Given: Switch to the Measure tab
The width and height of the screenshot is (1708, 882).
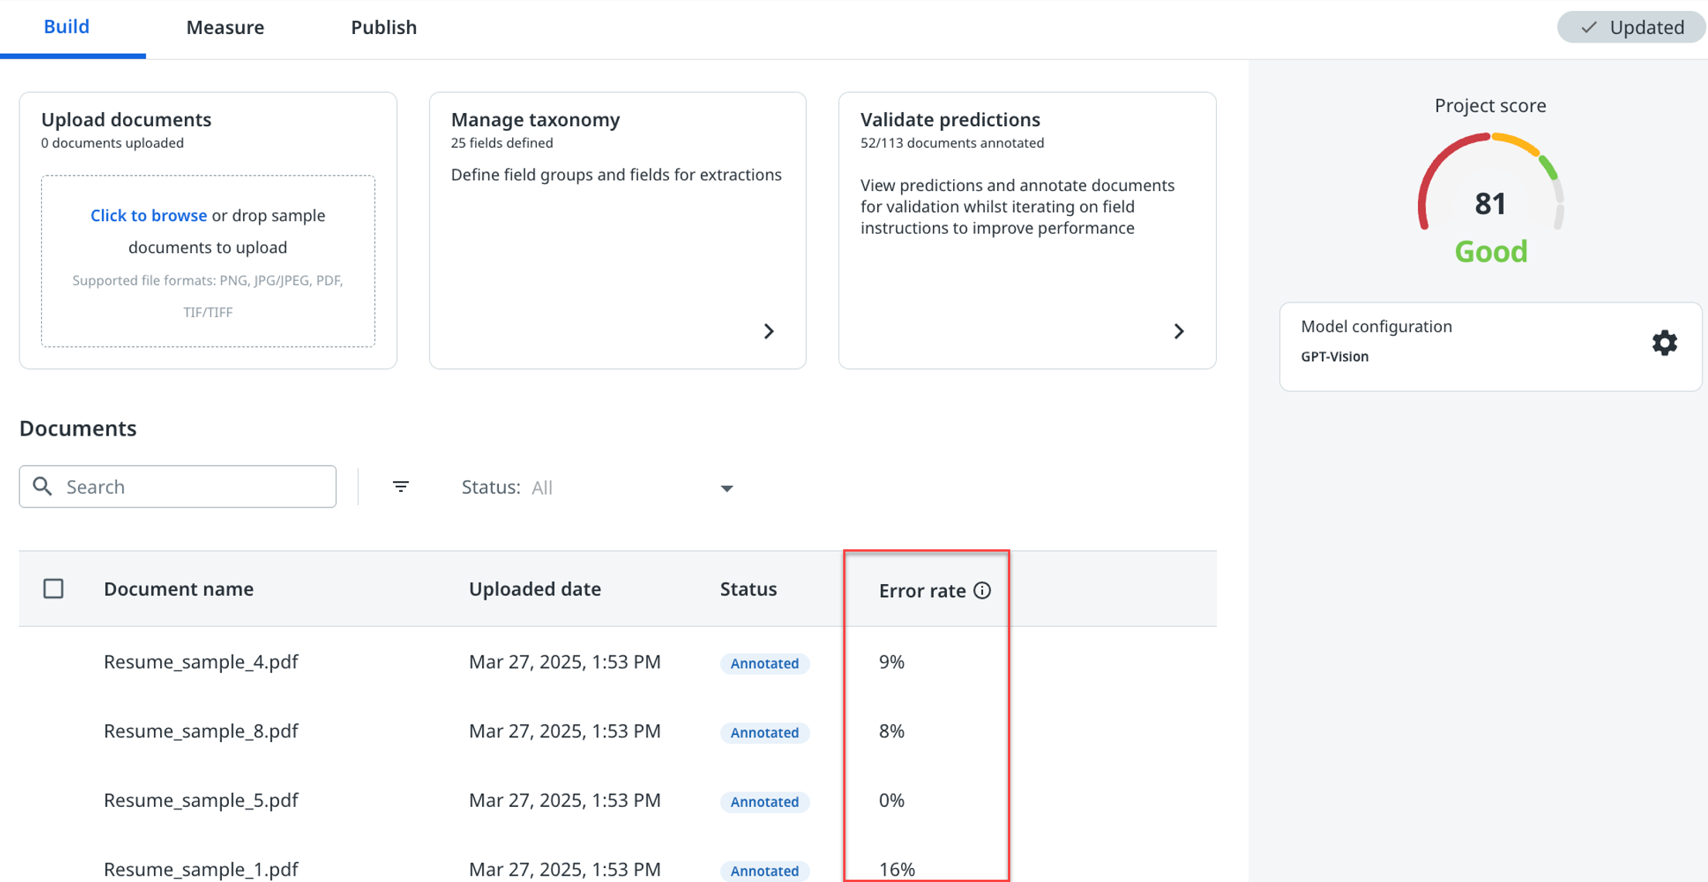Looking at the screenshot, I should coord(225,27).
